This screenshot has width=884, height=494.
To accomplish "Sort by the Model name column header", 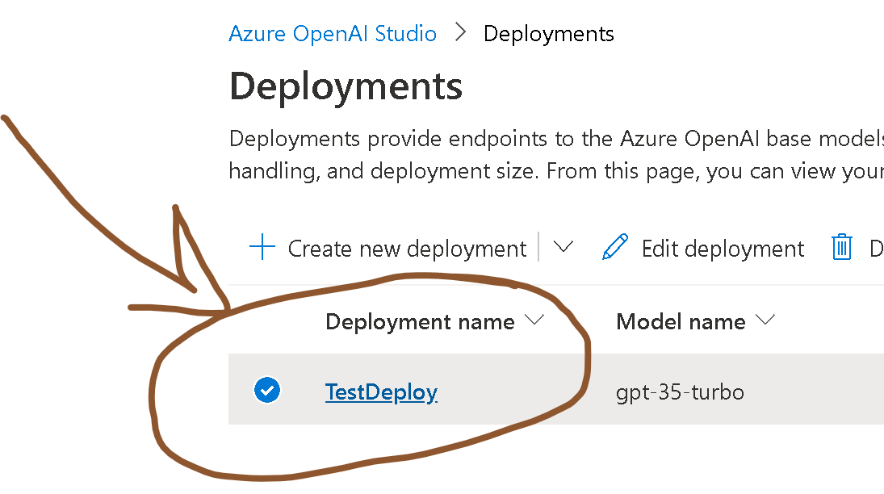I will click(x=681, y=322).
